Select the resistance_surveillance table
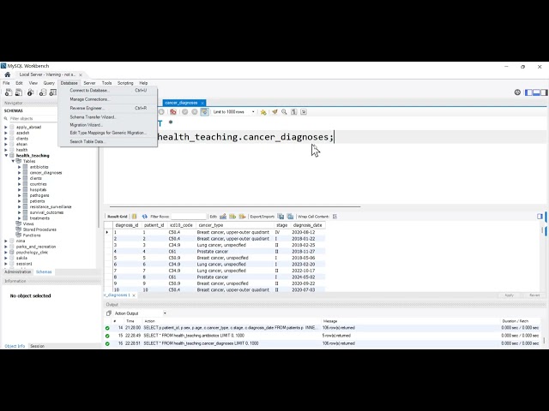 (x=51, y=207)
